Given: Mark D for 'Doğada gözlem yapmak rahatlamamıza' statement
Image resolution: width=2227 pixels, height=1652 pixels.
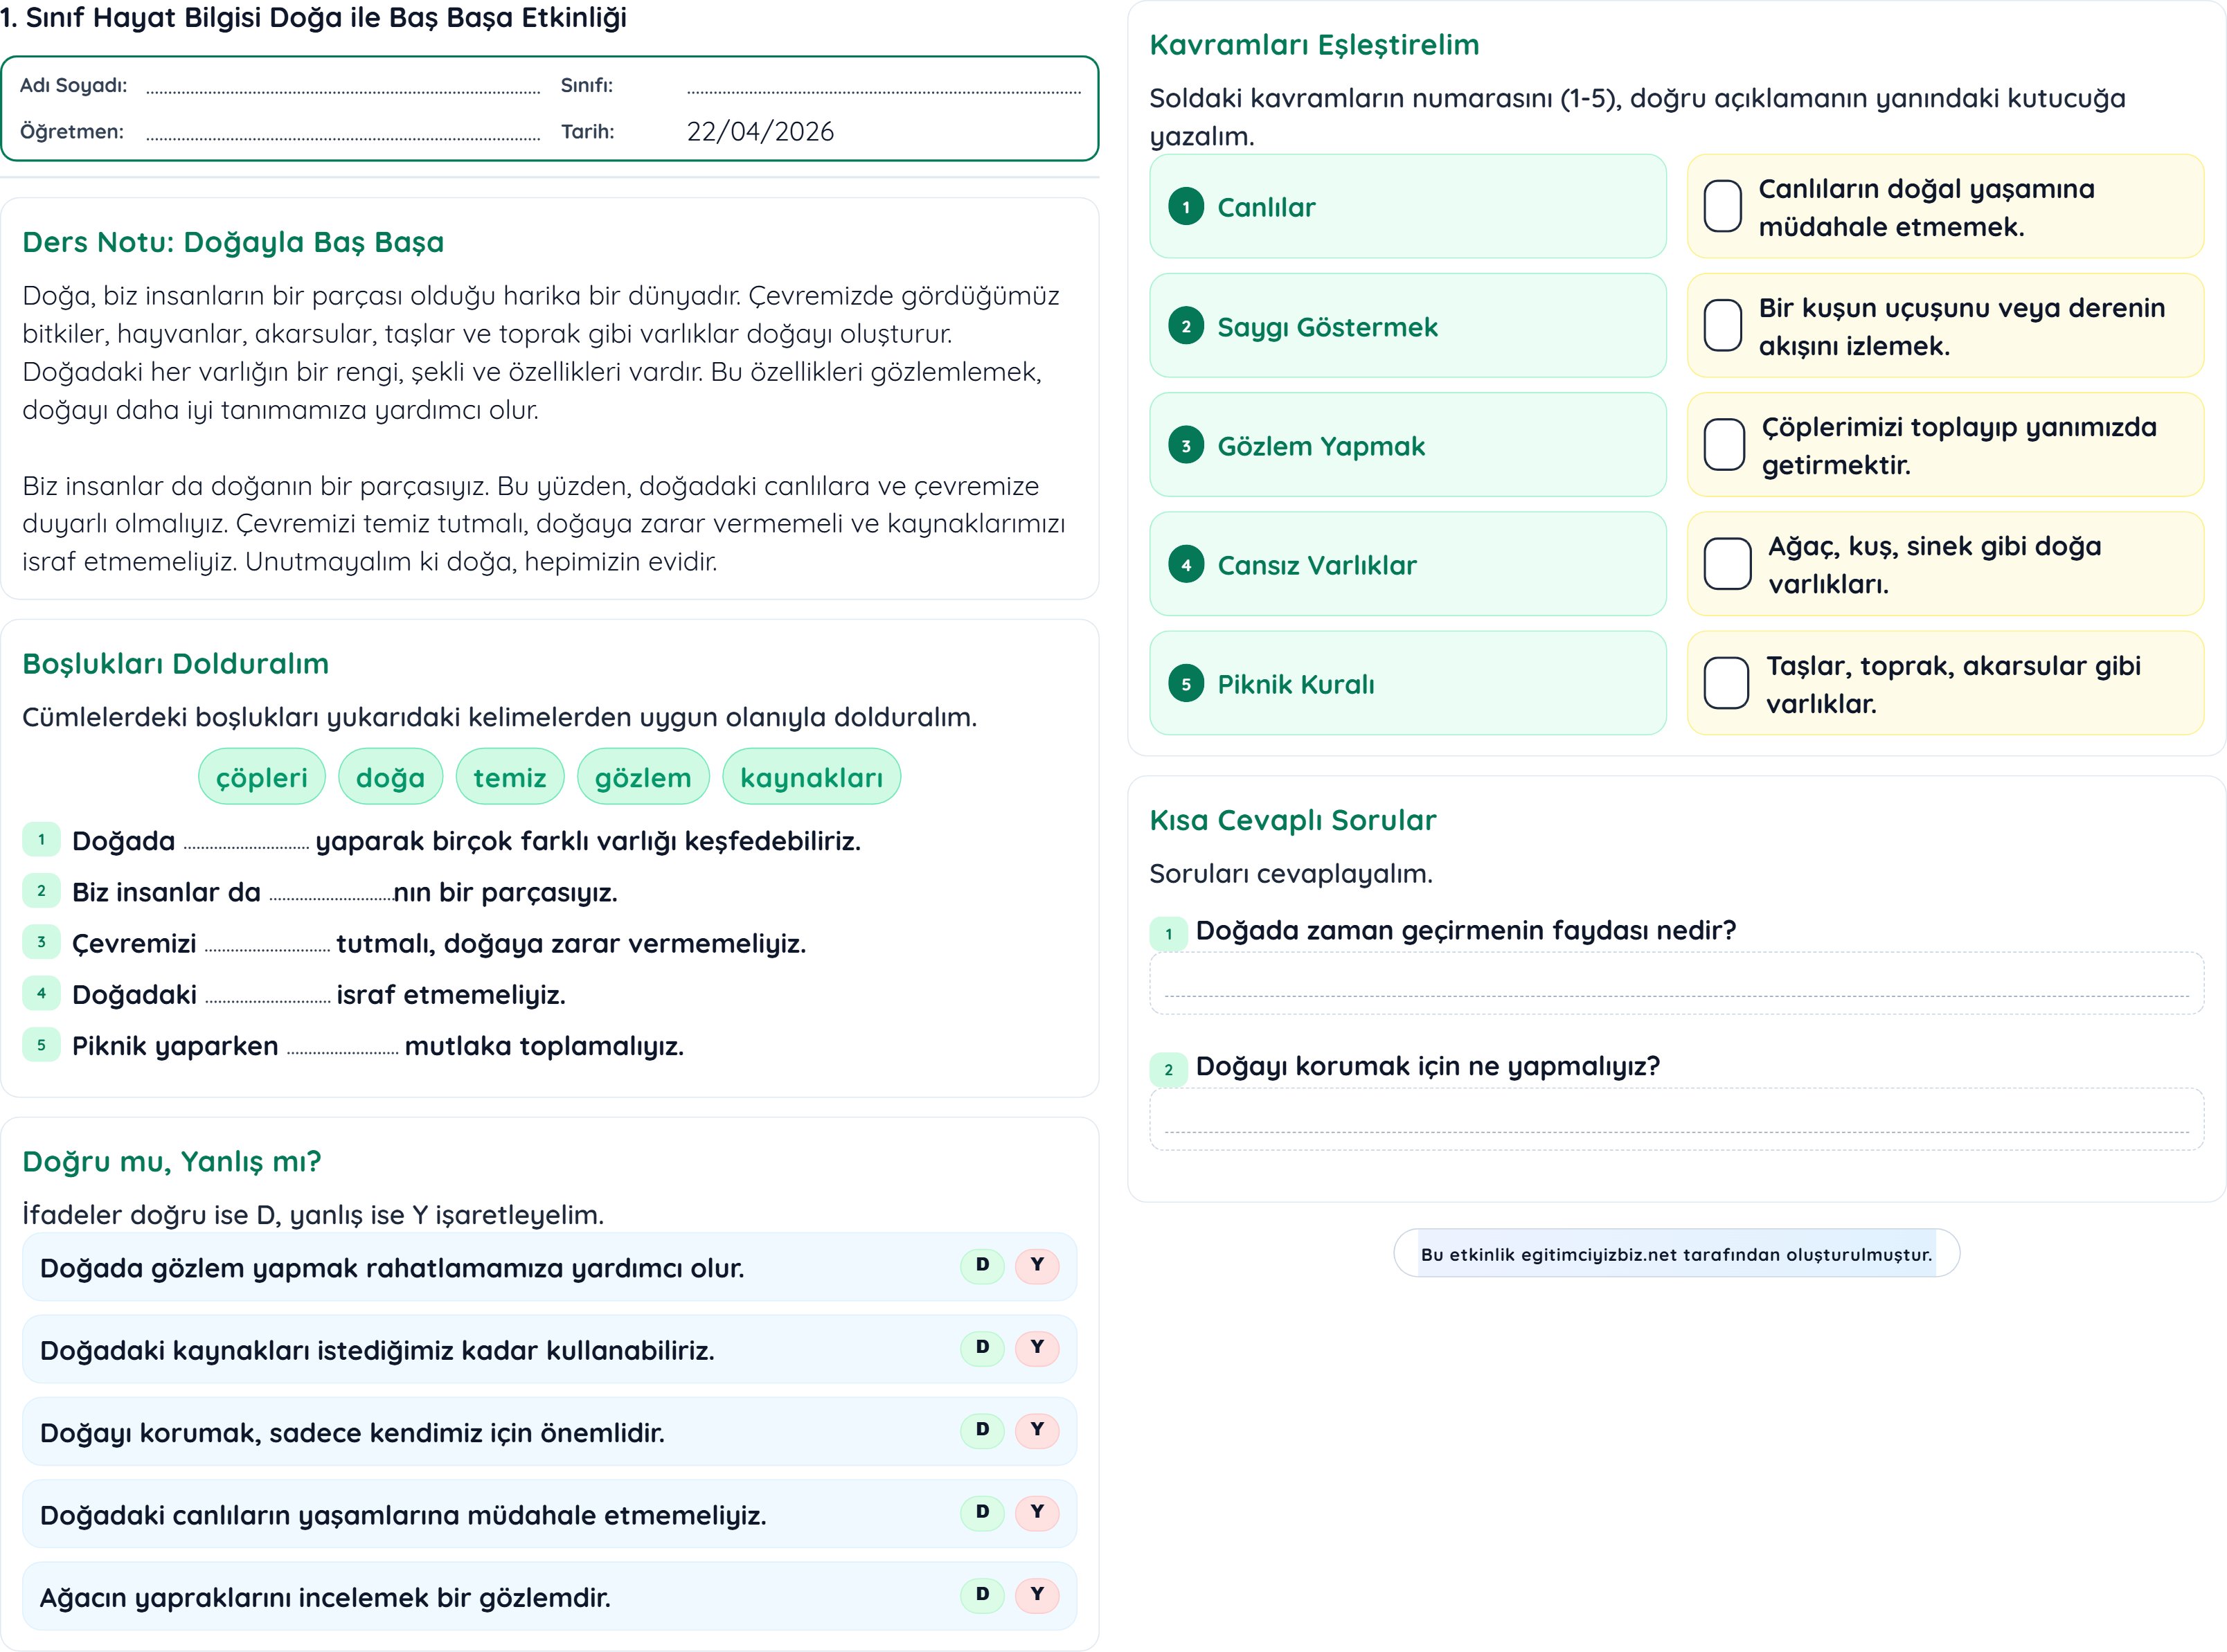Looking at the screenshot, I should tap(982, 1265).
